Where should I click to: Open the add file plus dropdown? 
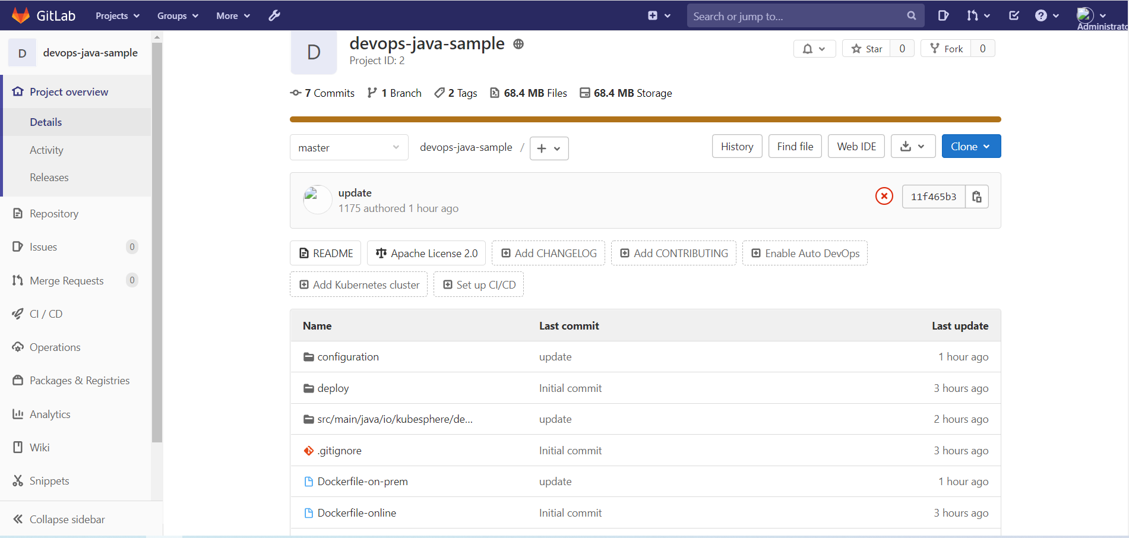coord(549,148)
